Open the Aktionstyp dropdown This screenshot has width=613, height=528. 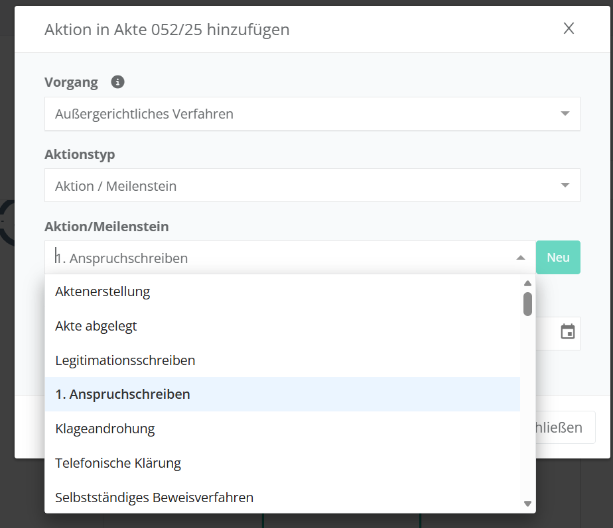[565, 186]
